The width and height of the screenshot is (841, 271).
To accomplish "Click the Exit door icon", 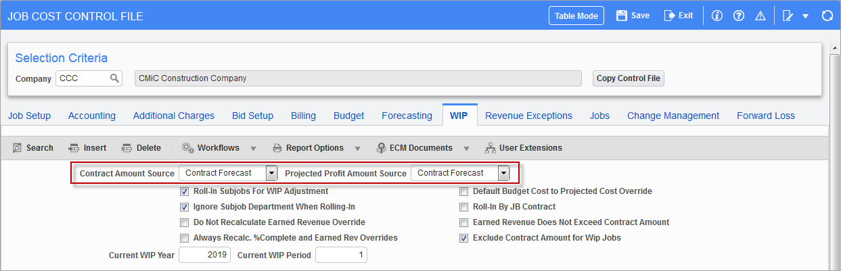I will [x=669, y=16].
